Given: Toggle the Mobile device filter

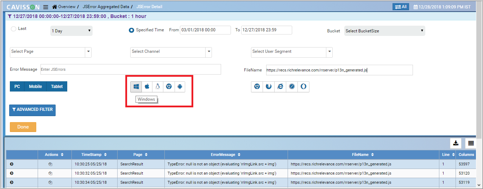Looking at the screenshot, I should coord(36,87).
